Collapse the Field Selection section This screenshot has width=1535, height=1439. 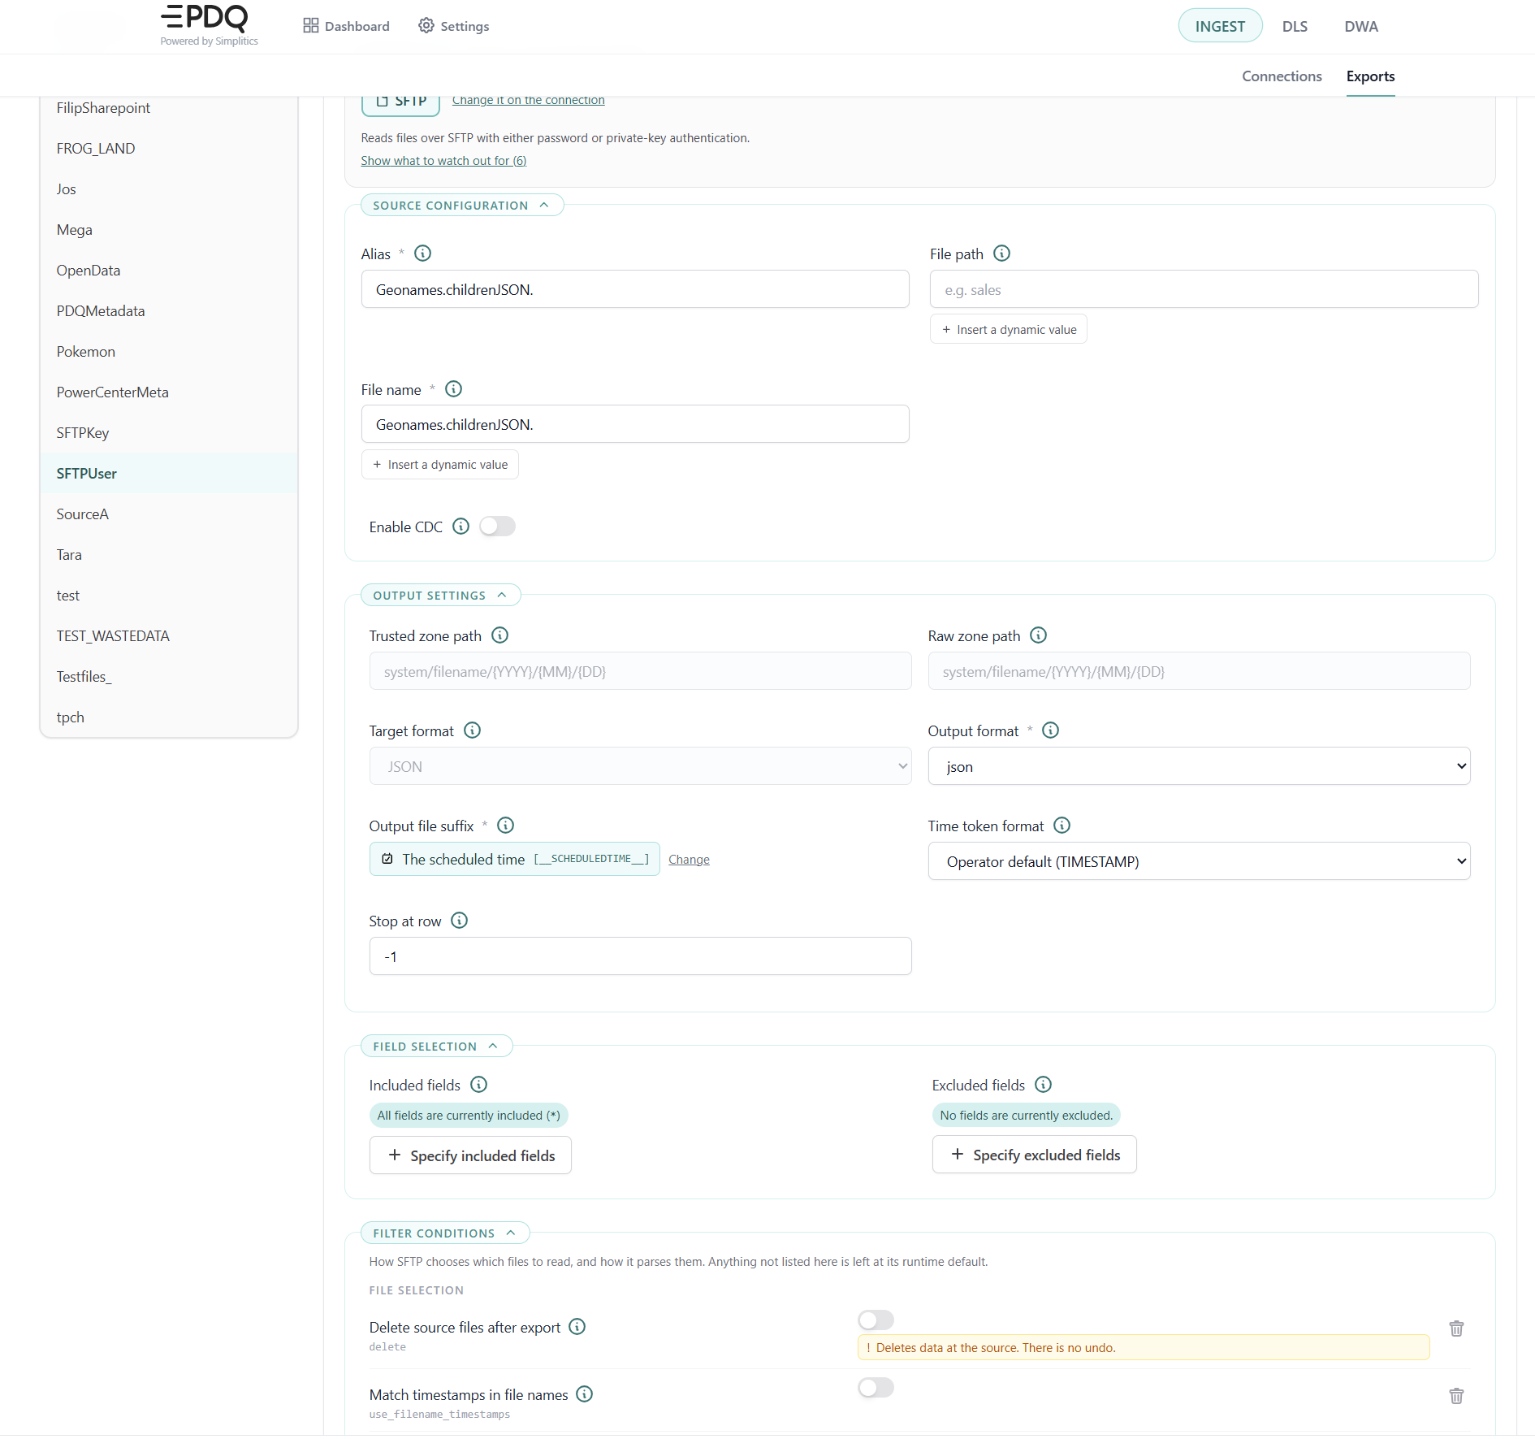click(436, 1047)
